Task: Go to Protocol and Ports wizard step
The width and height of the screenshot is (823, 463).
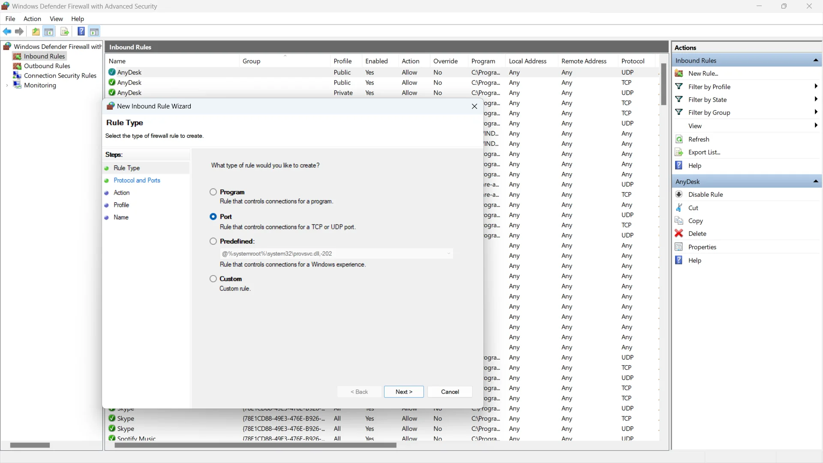Action: pos(137,180)
